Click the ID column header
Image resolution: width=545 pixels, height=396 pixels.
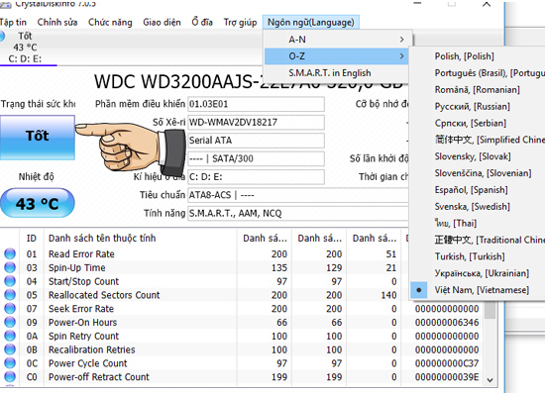(32, 239)
